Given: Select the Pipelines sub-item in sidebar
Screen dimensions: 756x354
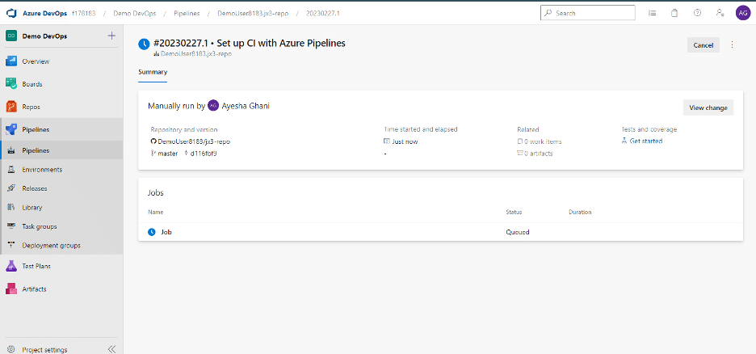Looking at the screenshot, I should [36, 150].
